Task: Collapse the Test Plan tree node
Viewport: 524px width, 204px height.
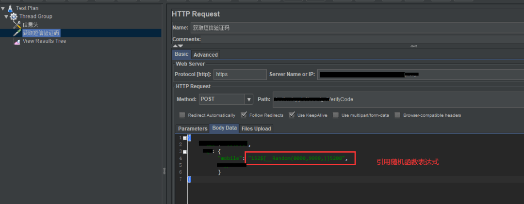Action: (3, 8)
